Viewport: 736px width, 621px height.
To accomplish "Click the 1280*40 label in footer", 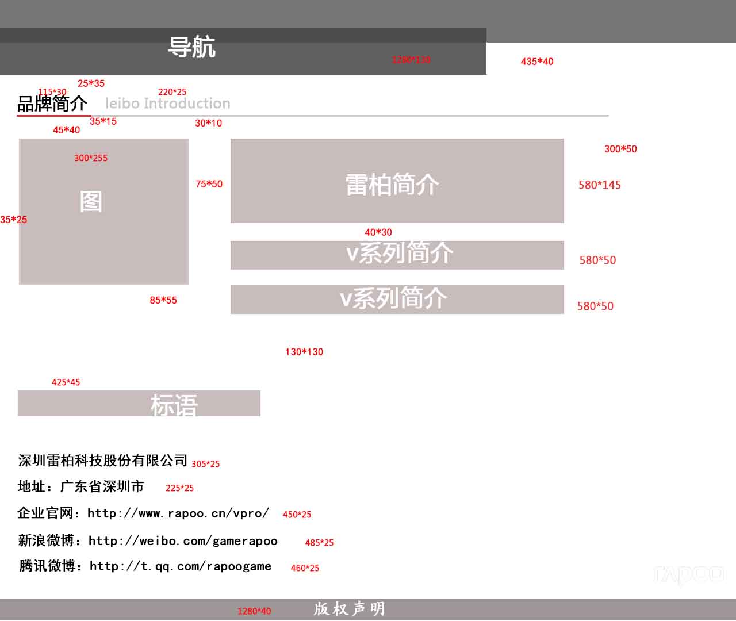I will (254, 611).
